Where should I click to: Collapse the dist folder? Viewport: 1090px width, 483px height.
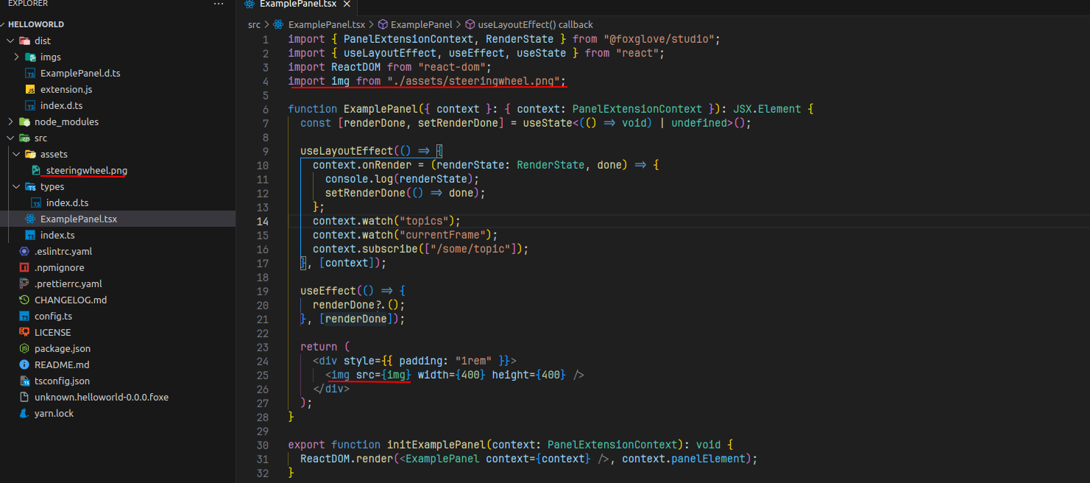12,40
